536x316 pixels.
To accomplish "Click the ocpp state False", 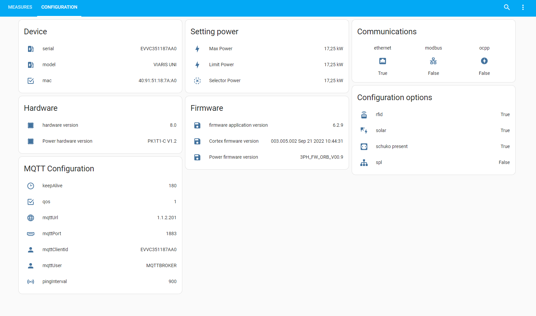I will coord(484,73).
